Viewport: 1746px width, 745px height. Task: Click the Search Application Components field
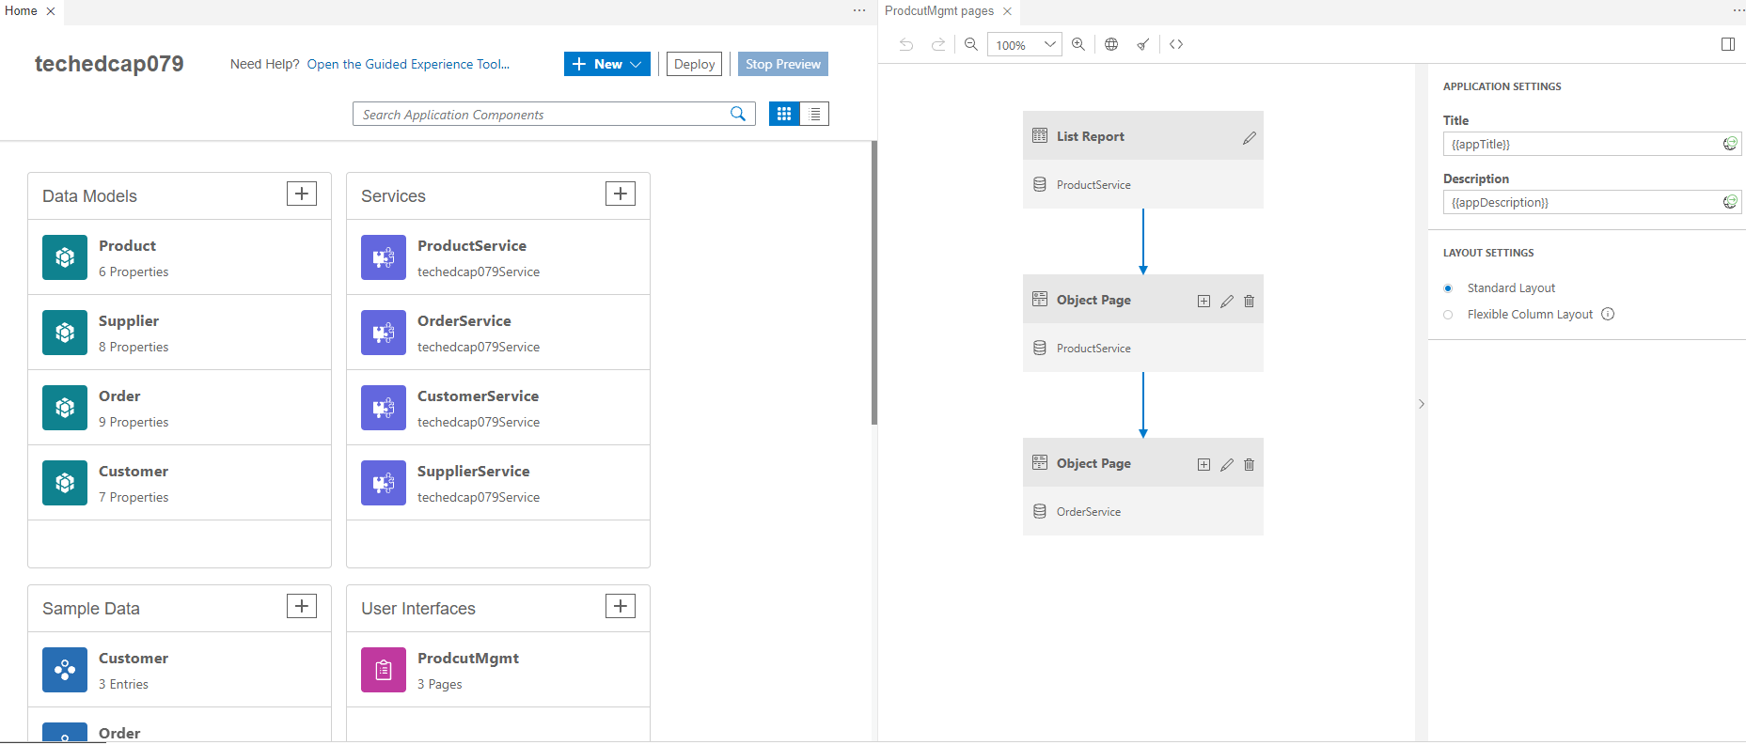541,115
